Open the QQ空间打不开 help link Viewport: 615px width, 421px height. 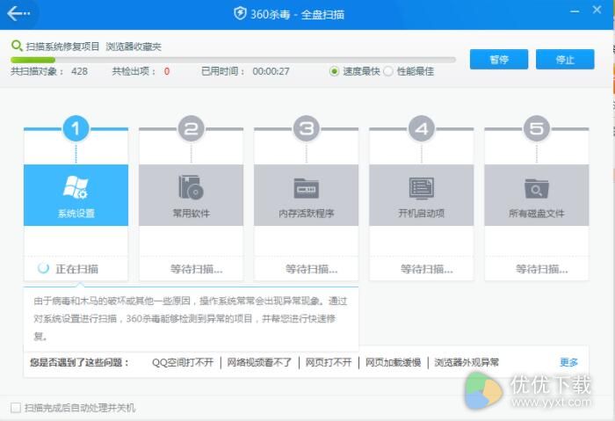[183, 362]
